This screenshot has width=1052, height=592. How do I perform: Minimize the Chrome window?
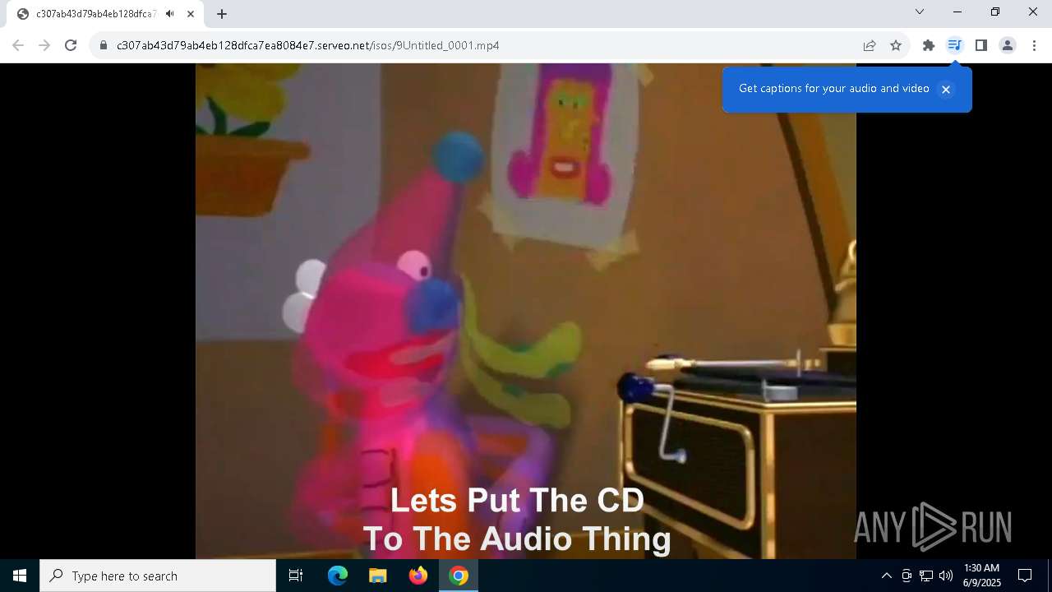coord(957,12)
